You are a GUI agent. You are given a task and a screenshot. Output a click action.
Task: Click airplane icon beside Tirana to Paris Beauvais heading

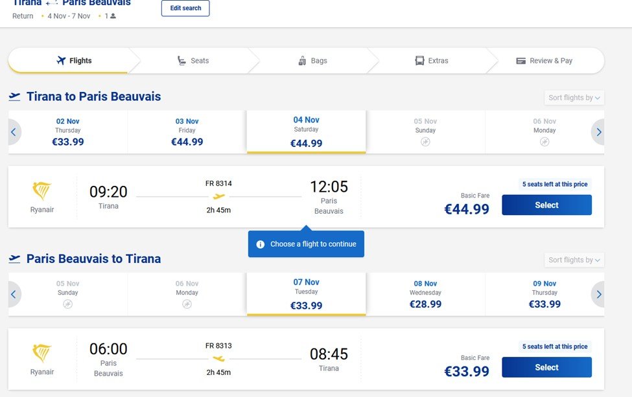[x=14, y=96]
